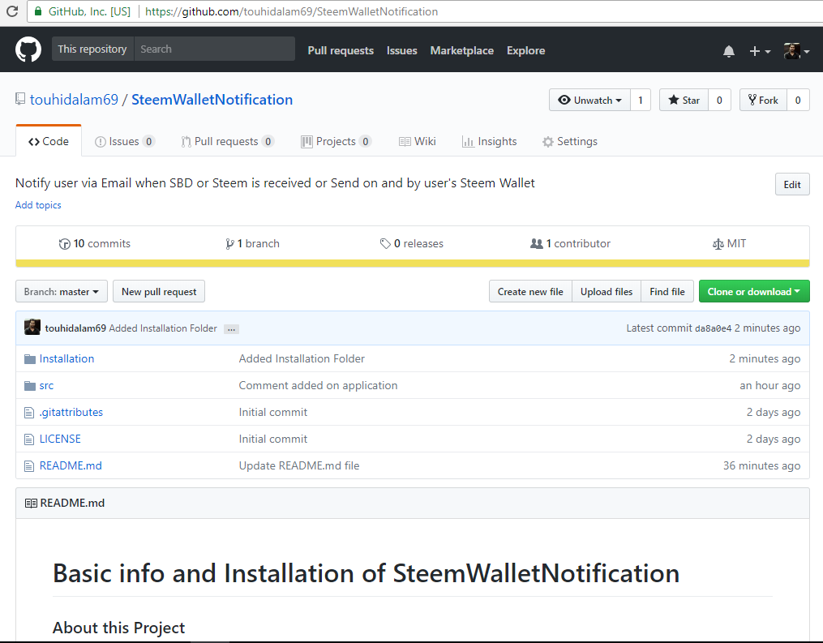Click the GitHub Octocat logo
The width and height of the screenshot is (823, 643).
(x=28, y=49)
